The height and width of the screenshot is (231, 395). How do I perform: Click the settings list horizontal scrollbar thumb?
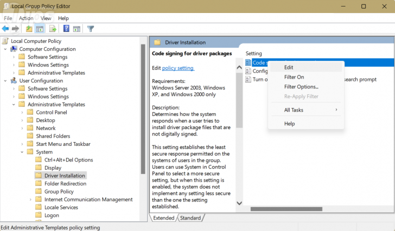click(x=286, y=209)
